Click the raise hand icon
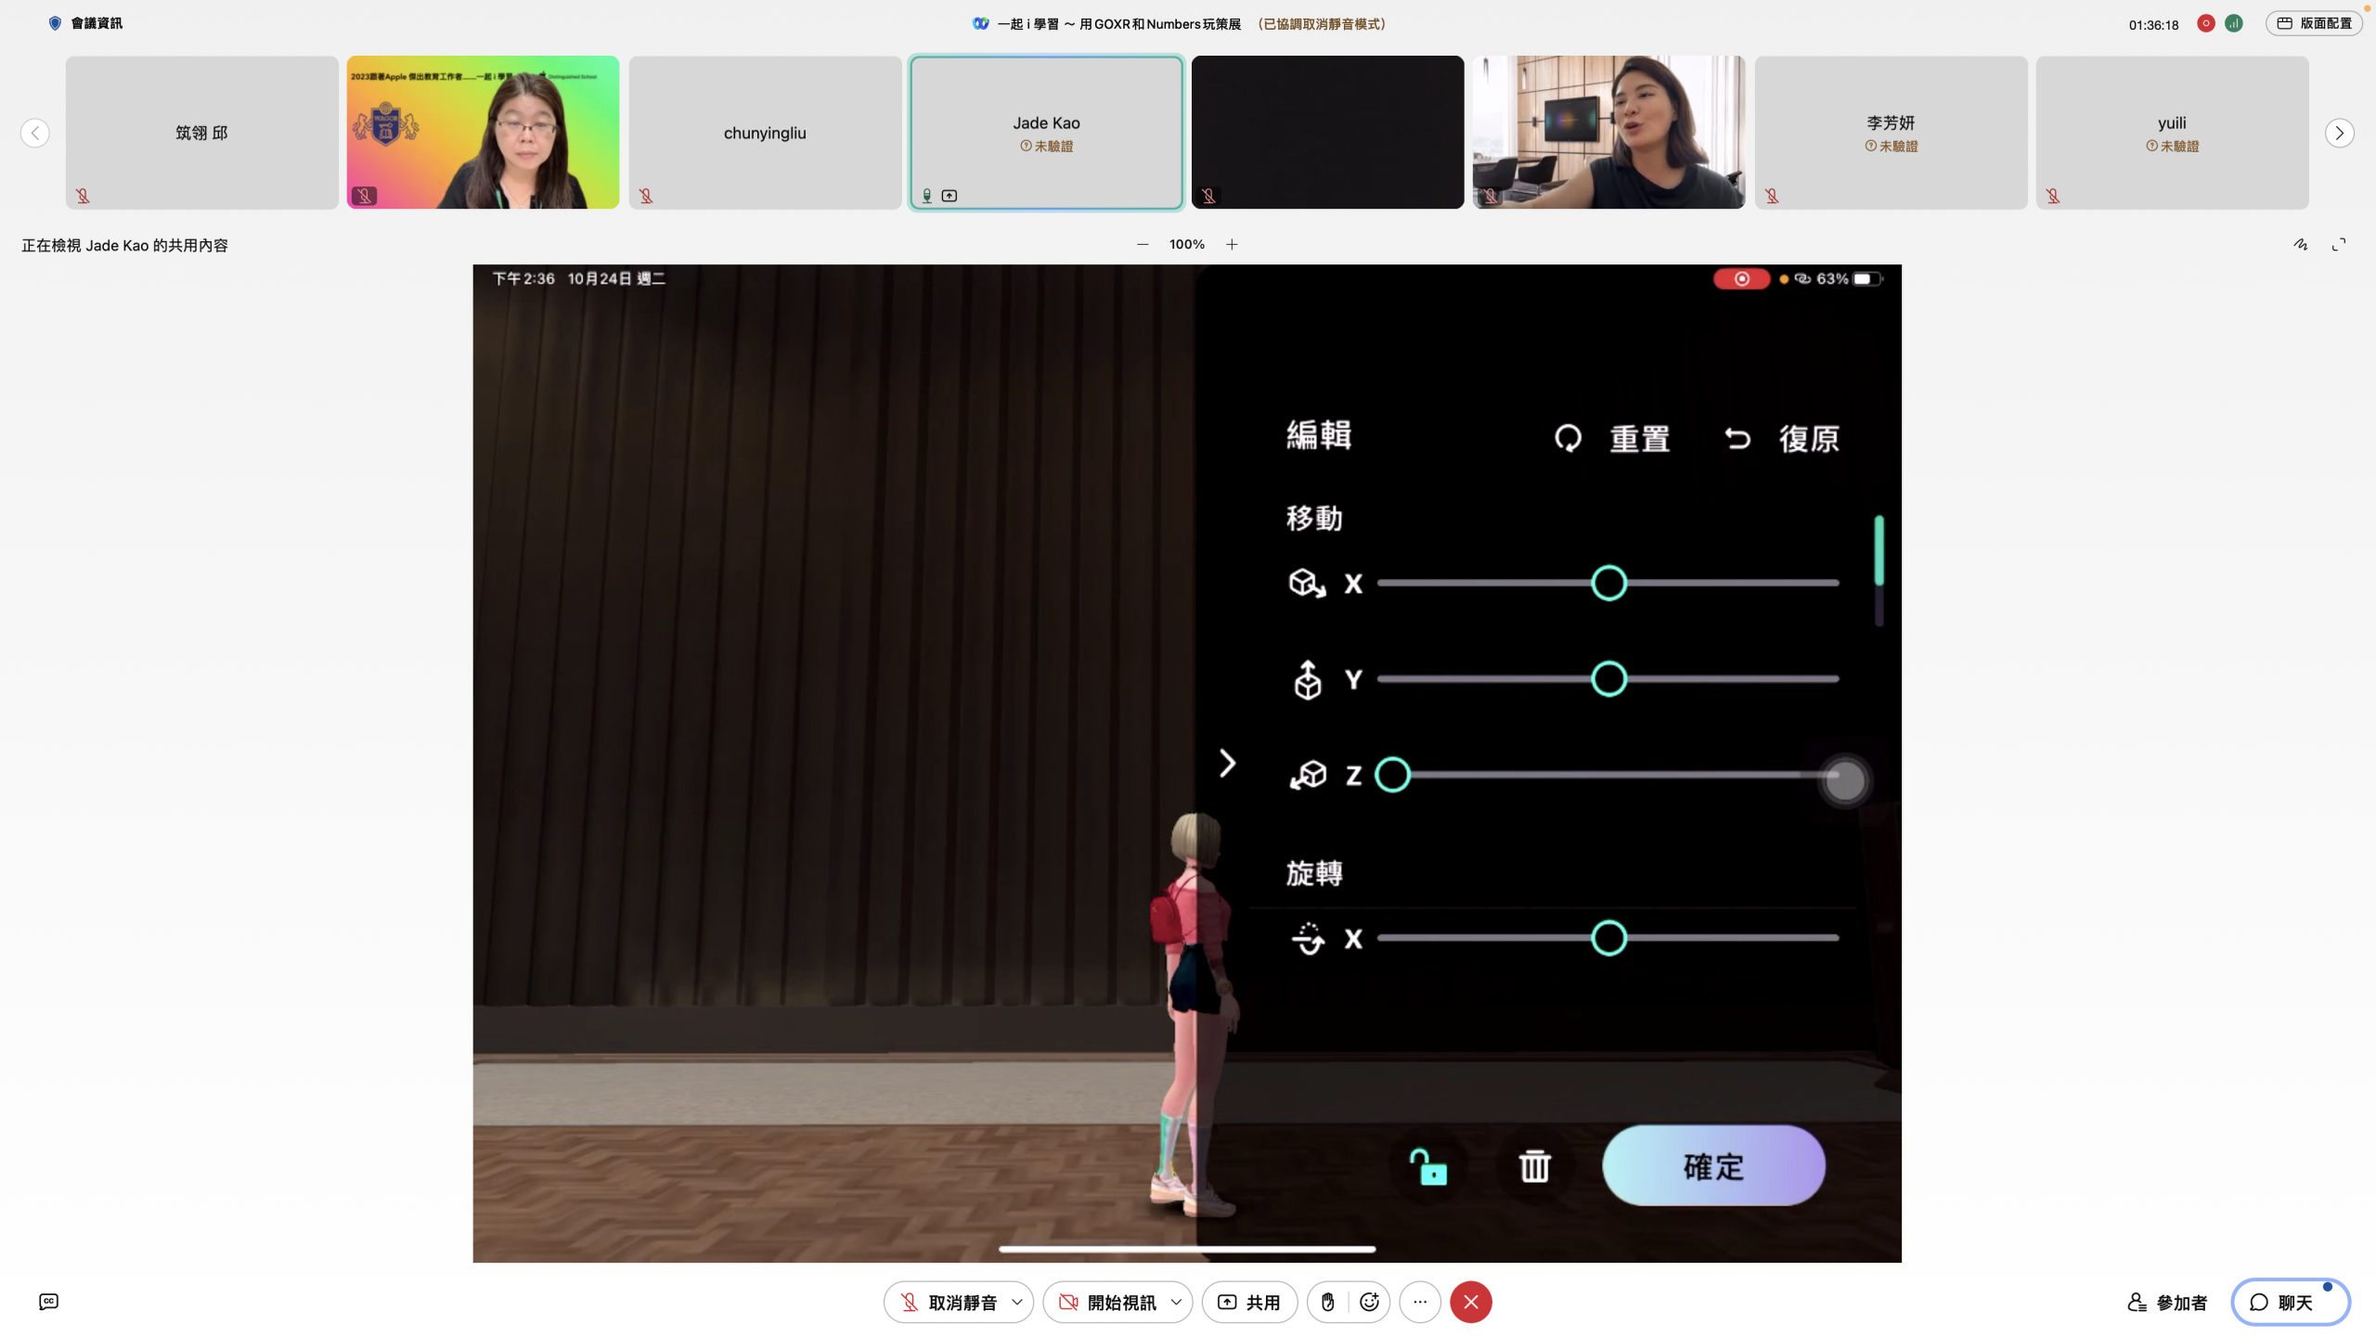This screenshot has height=1336, width=2376. [x=1327, y=1302]
